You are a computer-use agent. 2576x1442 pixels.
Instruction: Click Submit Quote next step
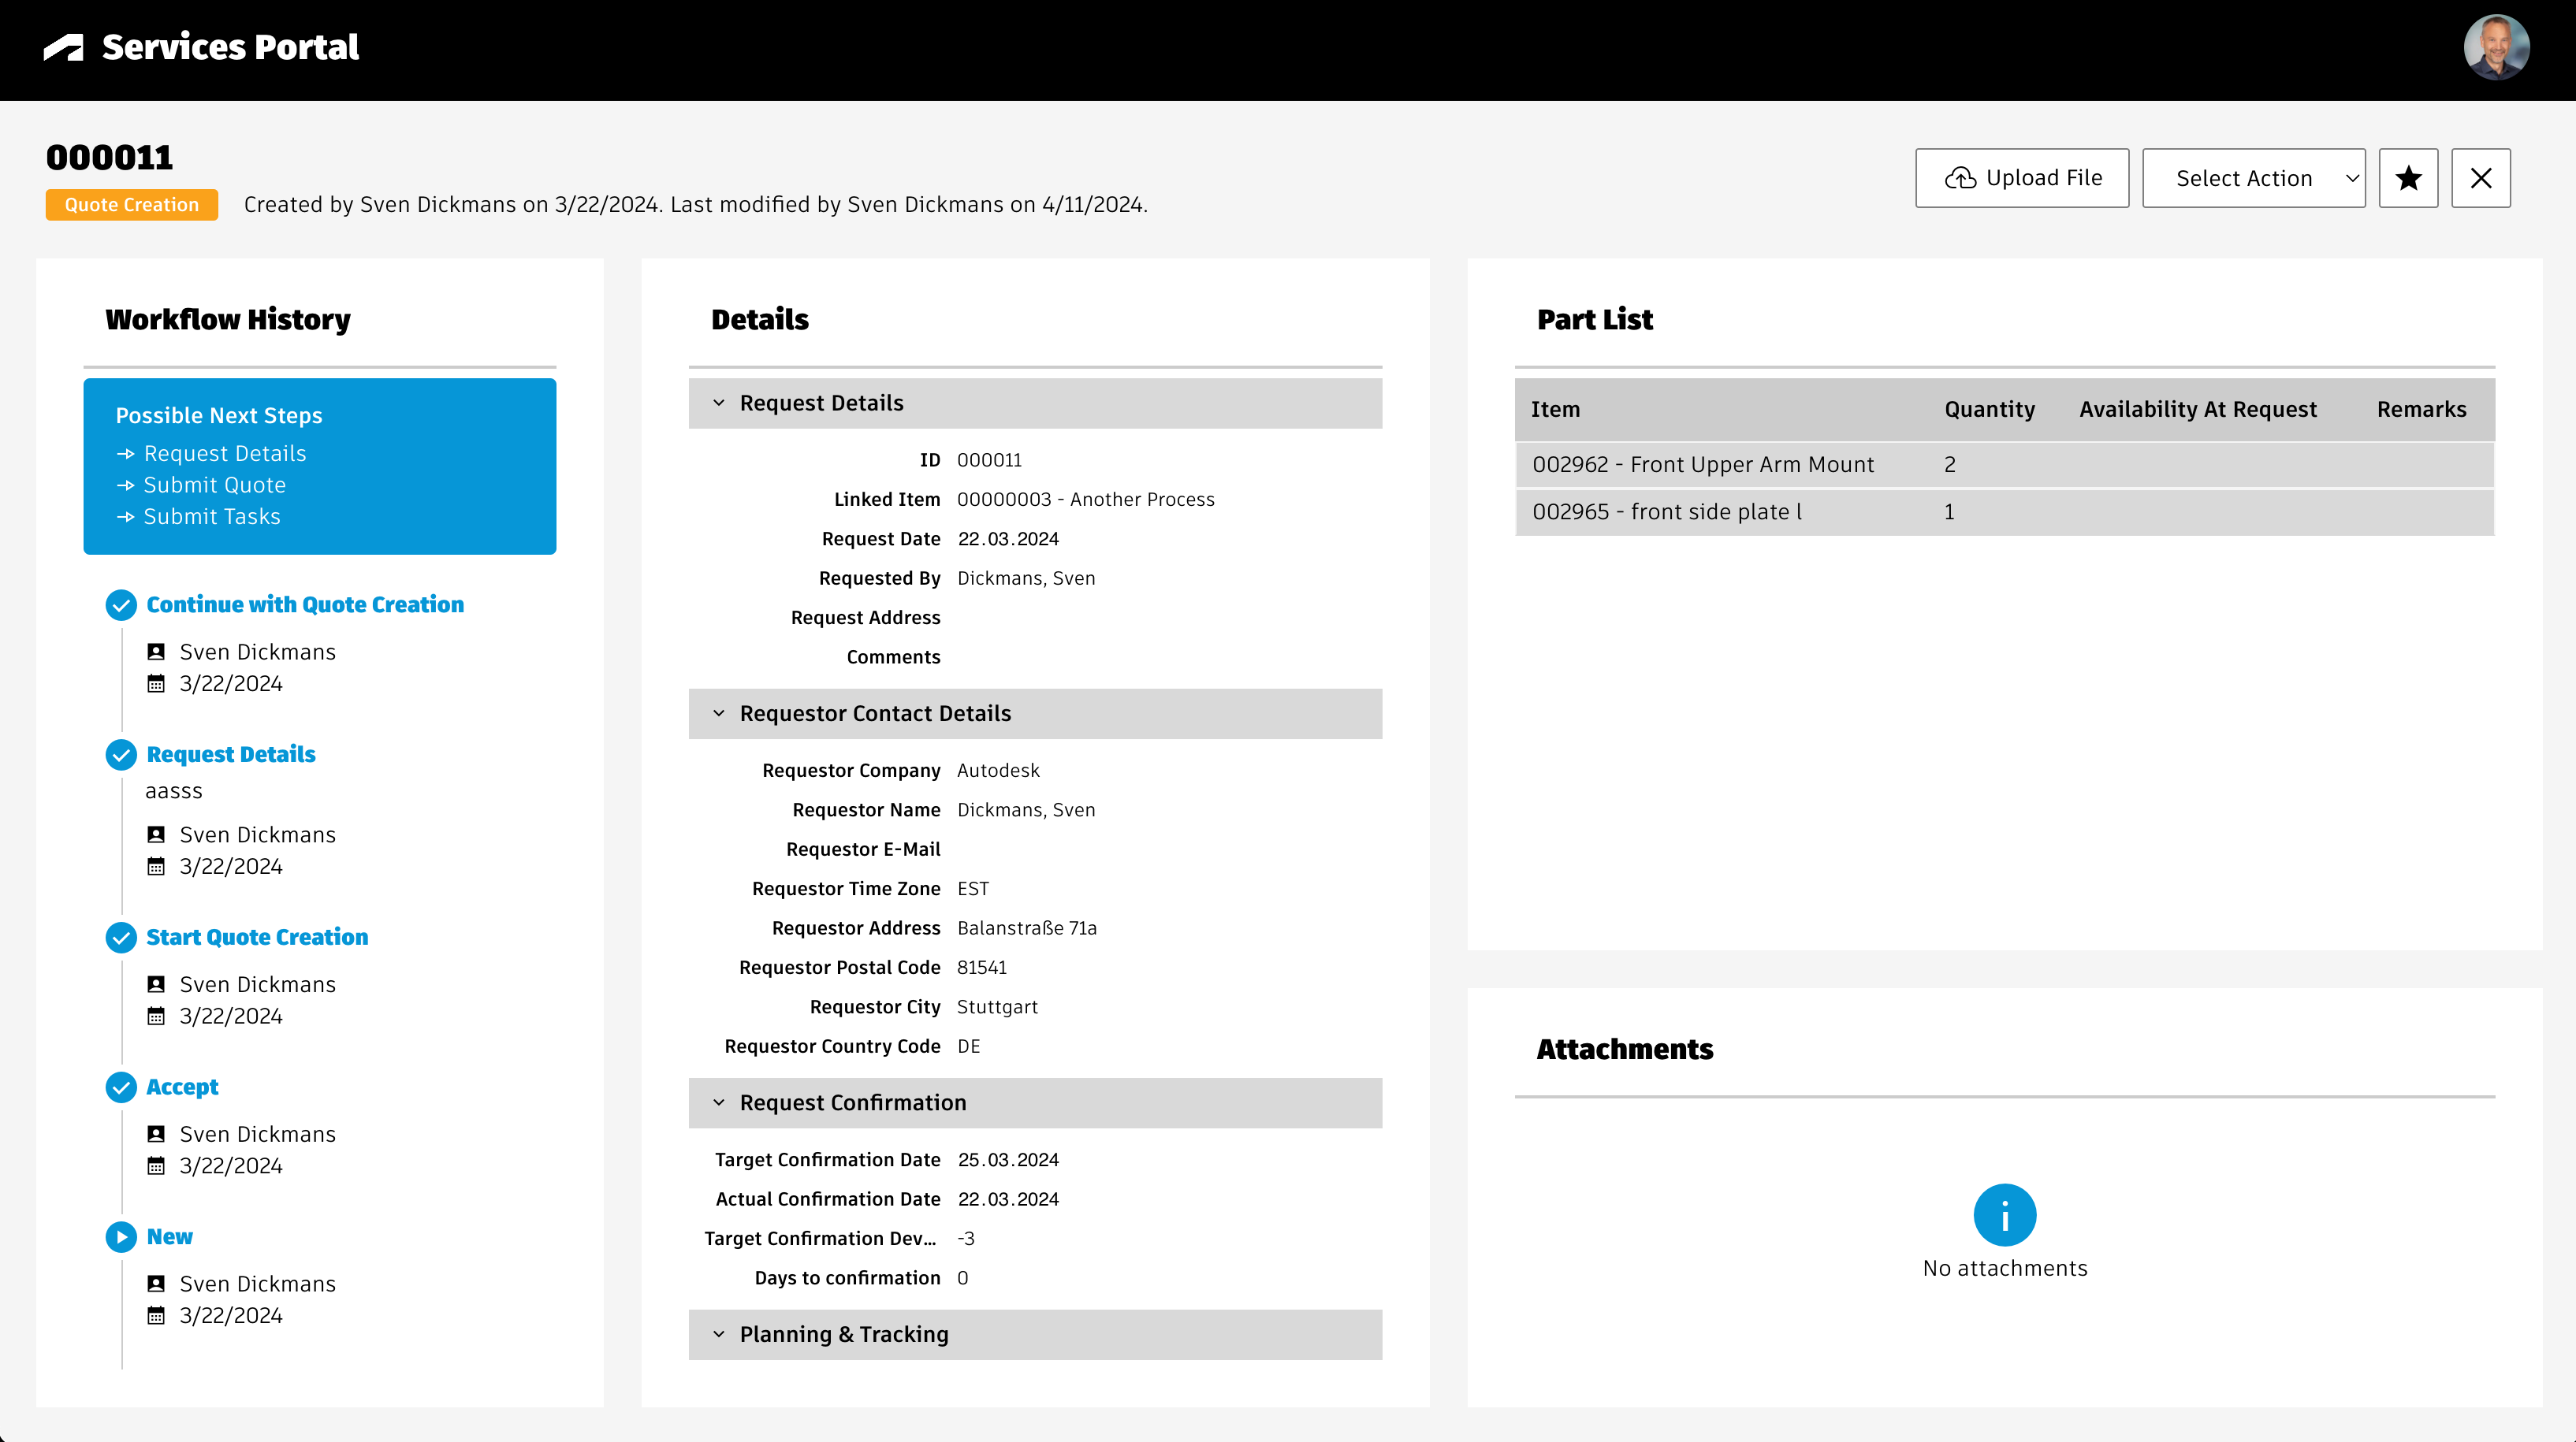click(x=214, y=485)
